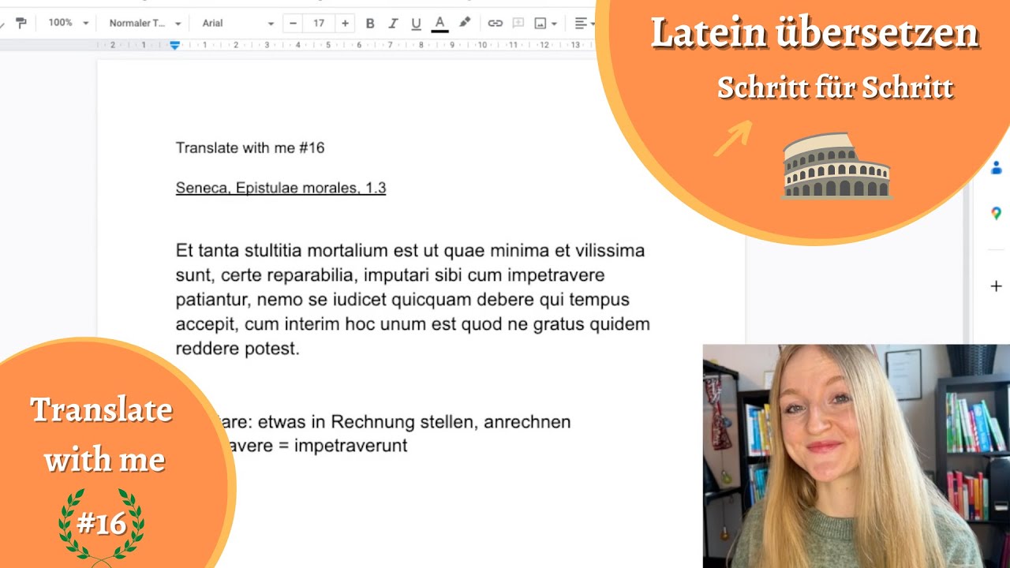Screen dimensions: 1010x568
Task: Click the plus add-ons icon in side panel
Action: tap(996, 286)
